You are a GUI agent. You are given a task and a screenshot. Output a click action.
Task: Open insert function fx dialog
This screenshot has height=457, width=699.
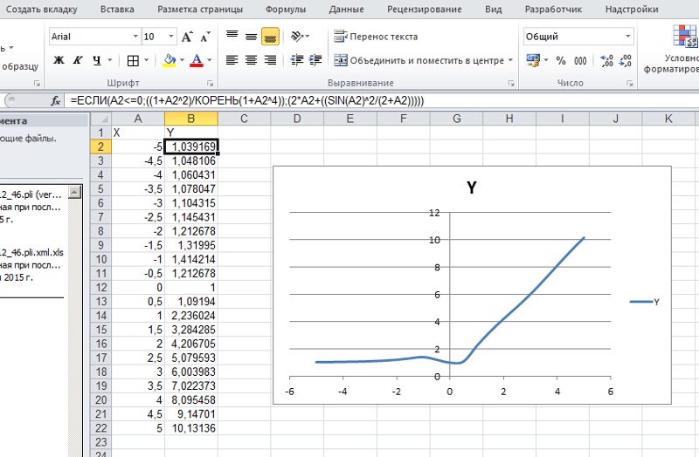pos(55,101)
